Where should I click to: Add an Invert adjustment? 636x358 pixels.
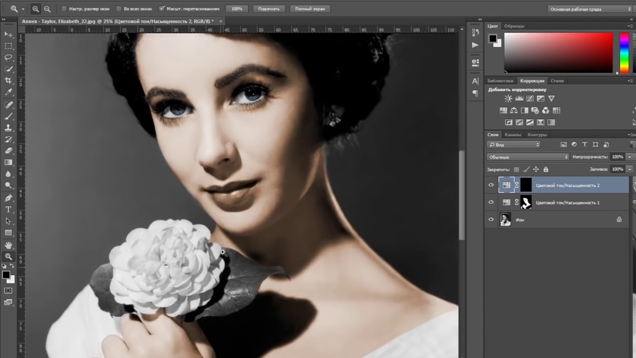[509, 122]
